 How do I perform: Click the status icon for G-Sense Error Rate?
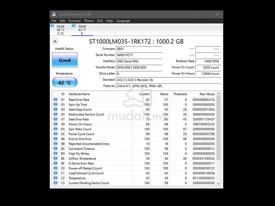coord(55,163)
